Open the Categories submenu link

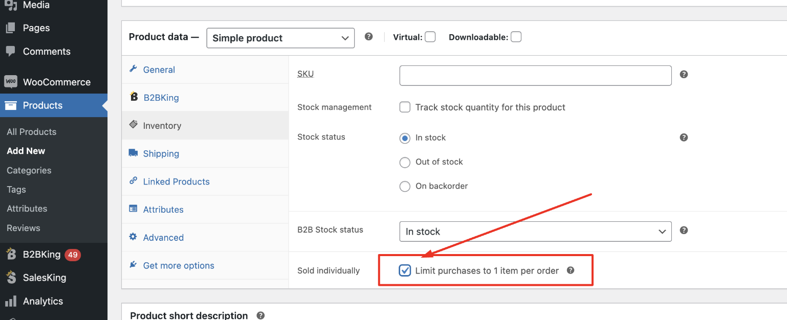(29, 170)
